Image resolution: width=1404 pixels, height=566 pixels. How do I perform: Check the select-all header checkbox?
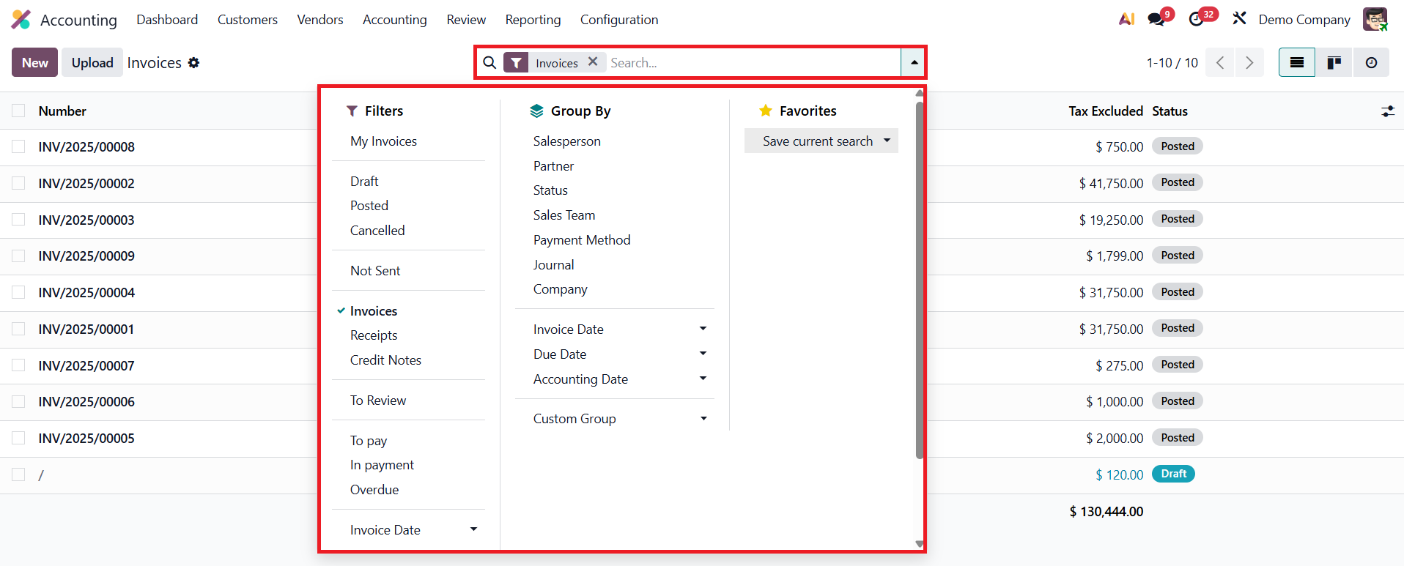[x=19, y=111]
